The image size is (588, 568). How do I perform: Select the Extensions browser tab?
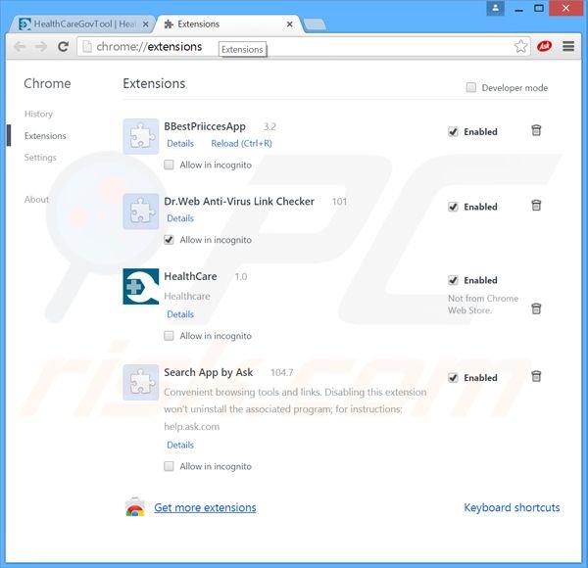[x=228, y=24]
